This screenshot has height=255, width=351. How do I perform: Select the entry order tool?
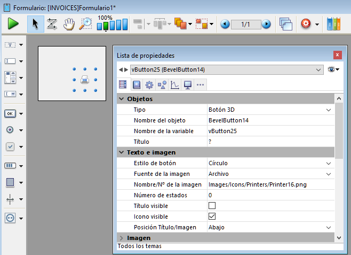[x=52, y=24]
